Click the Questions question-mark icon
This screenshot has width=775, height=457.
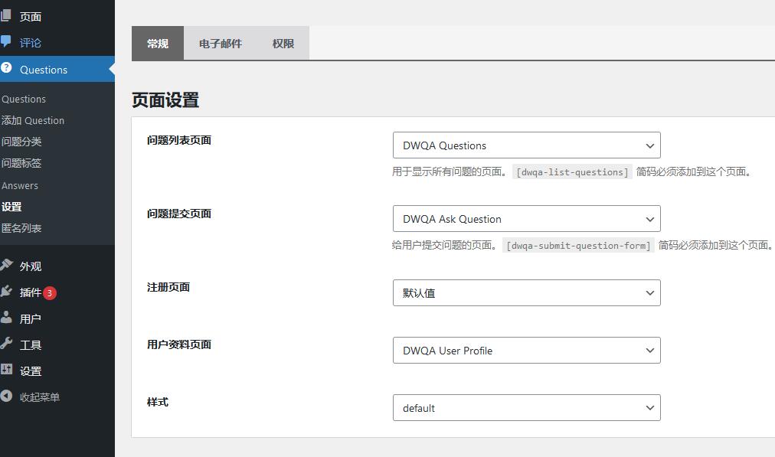pyautogui.click(x=6, y=67)
